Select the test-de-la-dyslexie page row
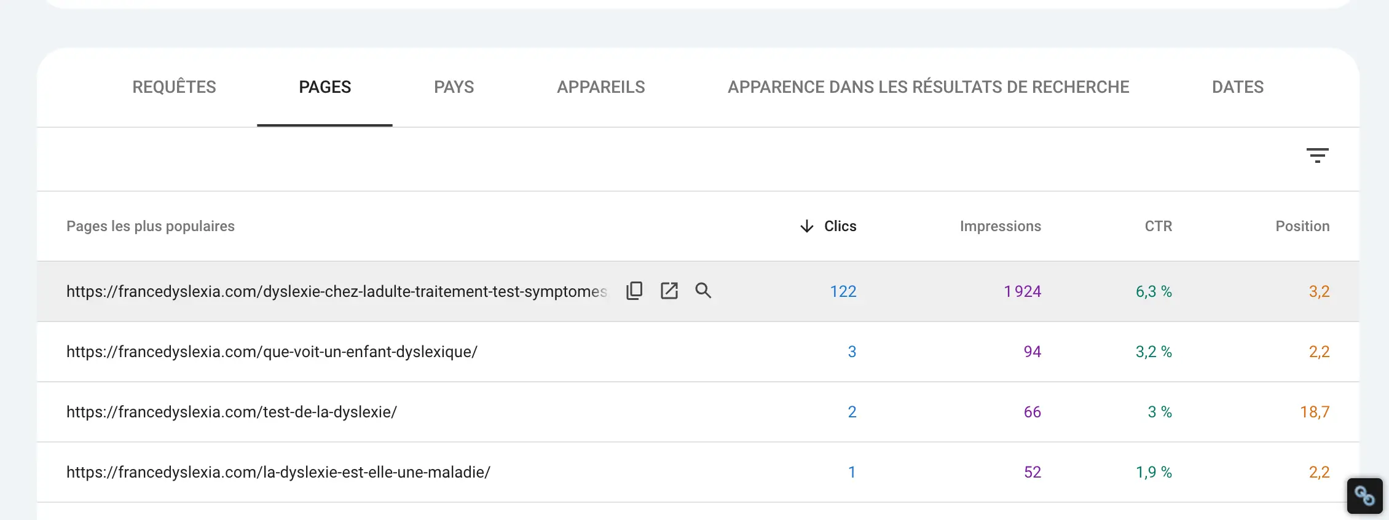Viewport: 1389px width, 520px height. 232,412
